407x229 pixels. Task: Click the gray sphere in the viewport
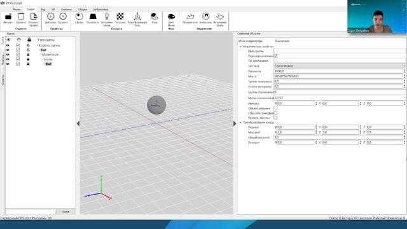tap(156, 105)
